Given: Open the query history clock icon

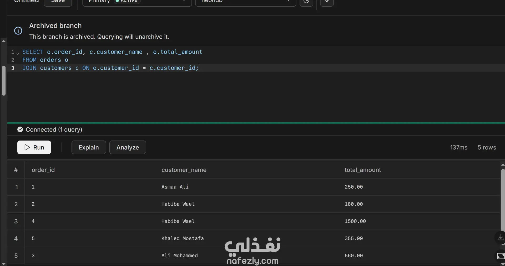Looking at the screenshot, I should pos(306,2).
